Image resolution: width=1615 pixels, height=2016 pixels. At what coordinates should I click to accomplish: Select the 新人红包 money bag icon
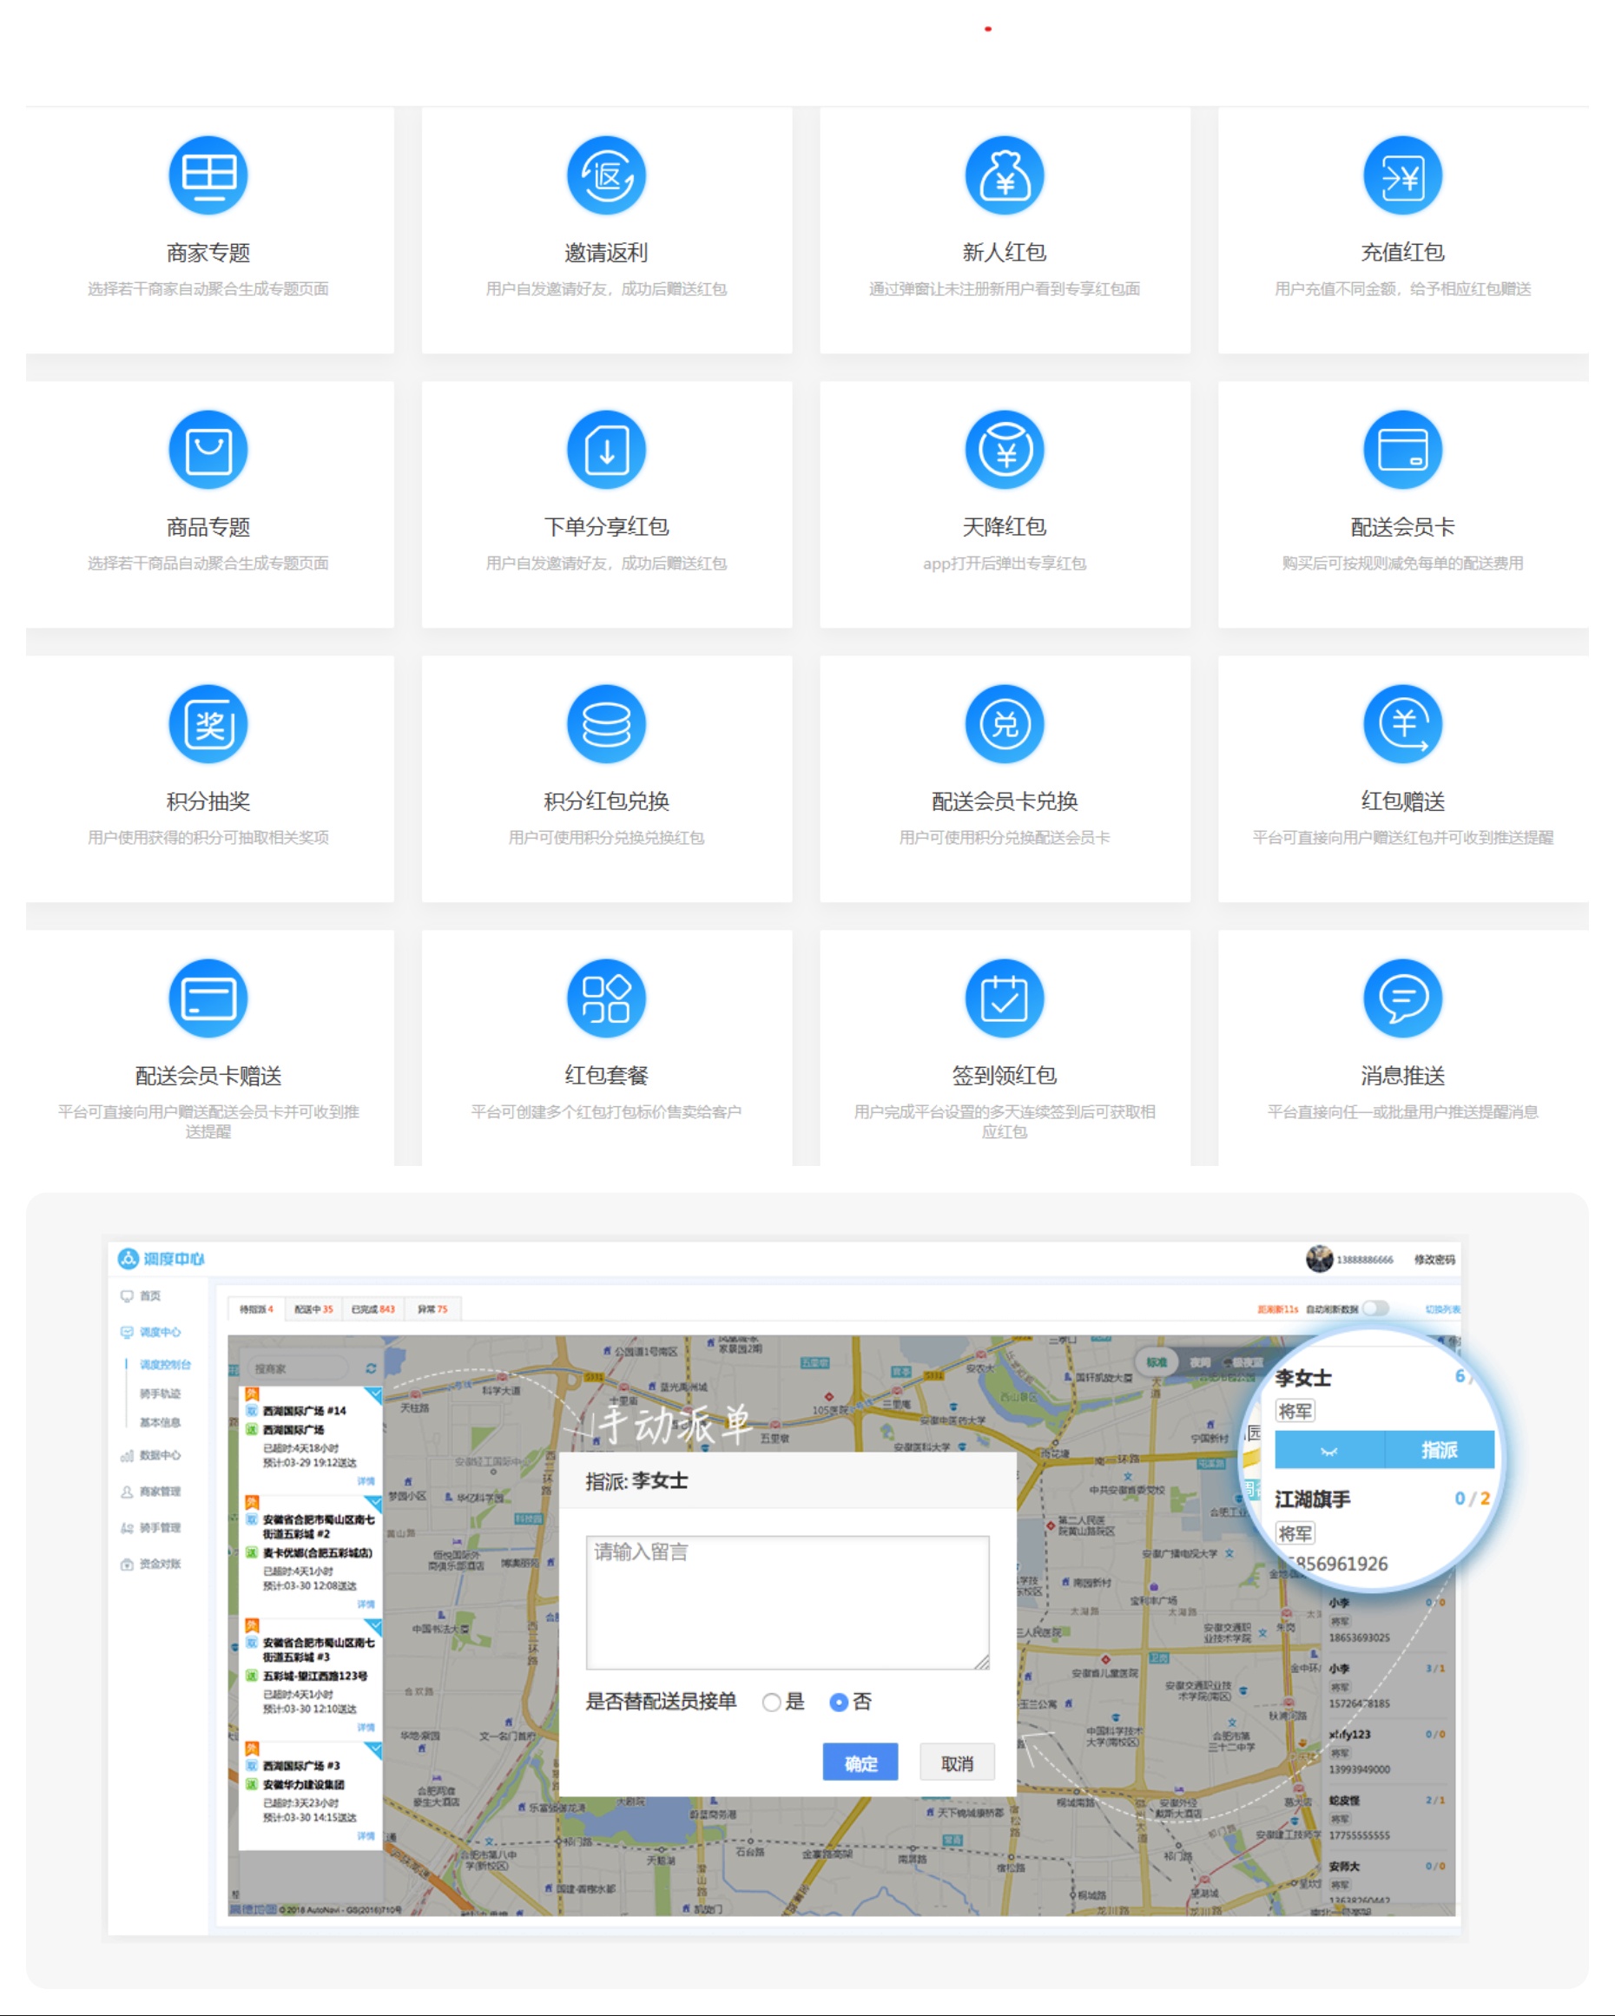(x=1005, y=175)
